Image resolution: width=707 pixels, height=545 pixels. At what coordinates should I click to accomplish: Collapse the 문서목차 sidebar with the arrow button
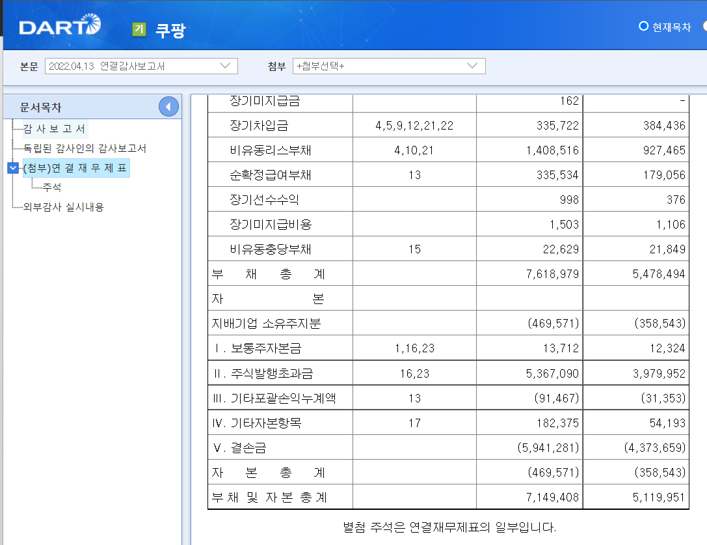click(168, 106)
